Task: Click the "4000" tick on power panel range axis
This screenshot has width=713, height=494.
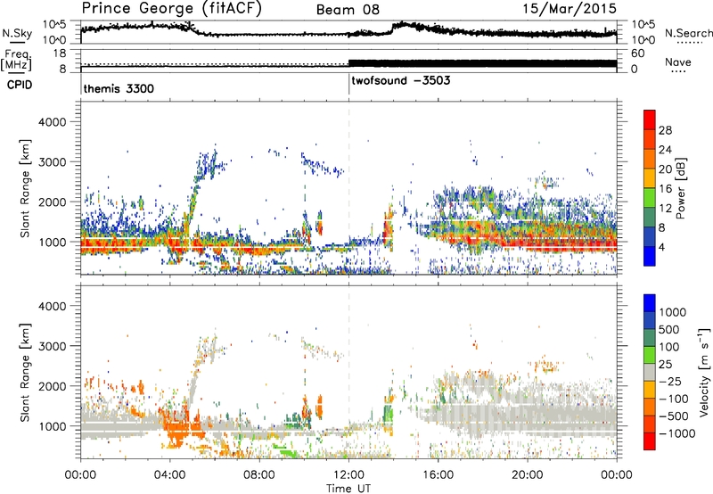Action: pyautogui.click(x=52, y=122)
